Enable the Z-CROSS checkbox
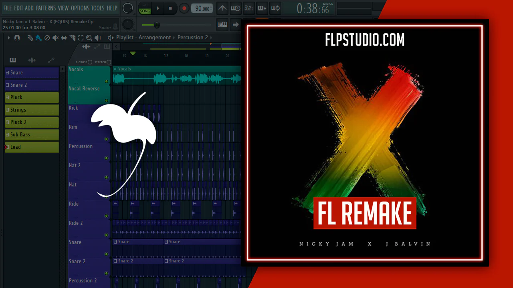 pyautogui.click(x=90, y=62)
